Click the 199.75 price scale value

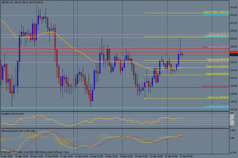click(233, 62)
